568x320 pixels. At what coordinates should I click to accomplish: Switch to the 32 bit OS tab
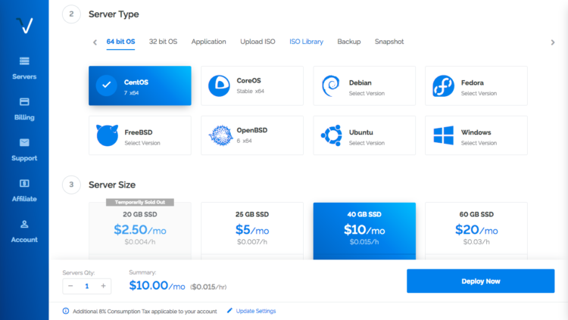click(x=163, y=42)
